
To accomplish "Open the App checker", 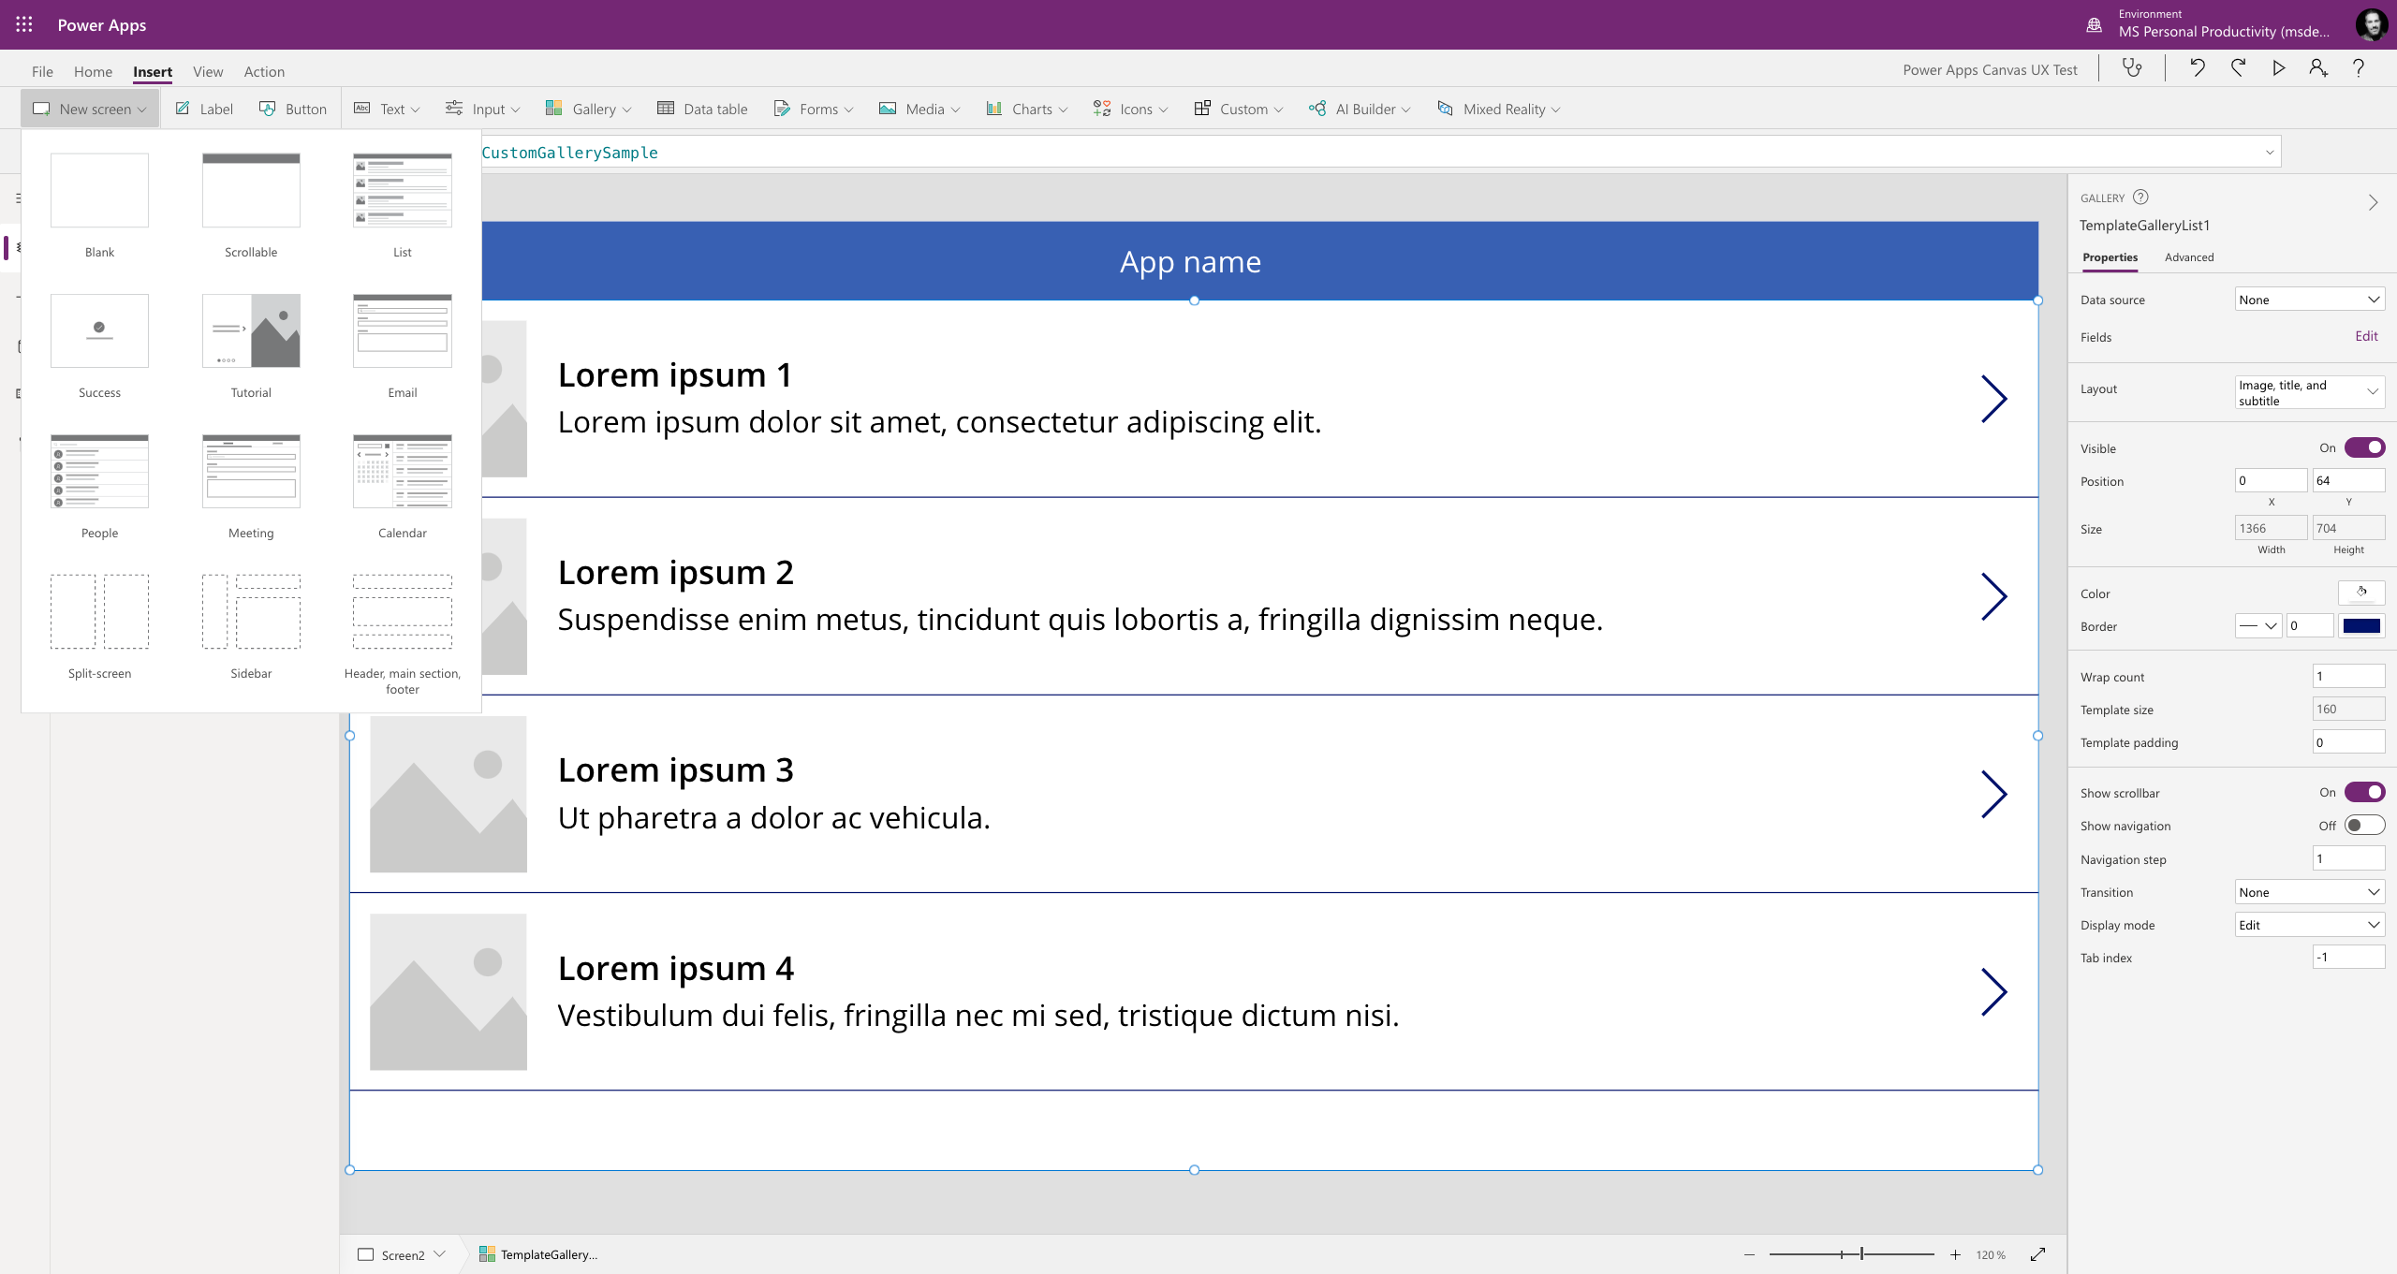I will tap(2132, 67).
